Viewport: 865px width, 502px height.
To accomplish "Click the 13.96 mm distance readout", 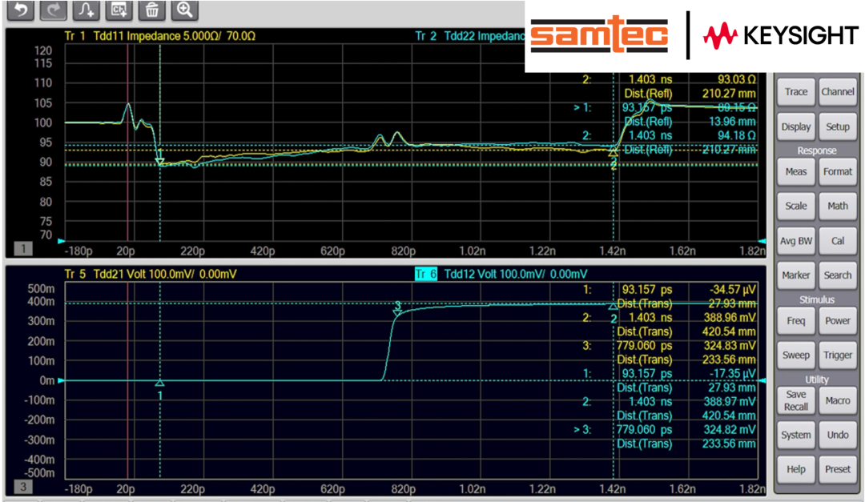I will click(x=732, y=122).
